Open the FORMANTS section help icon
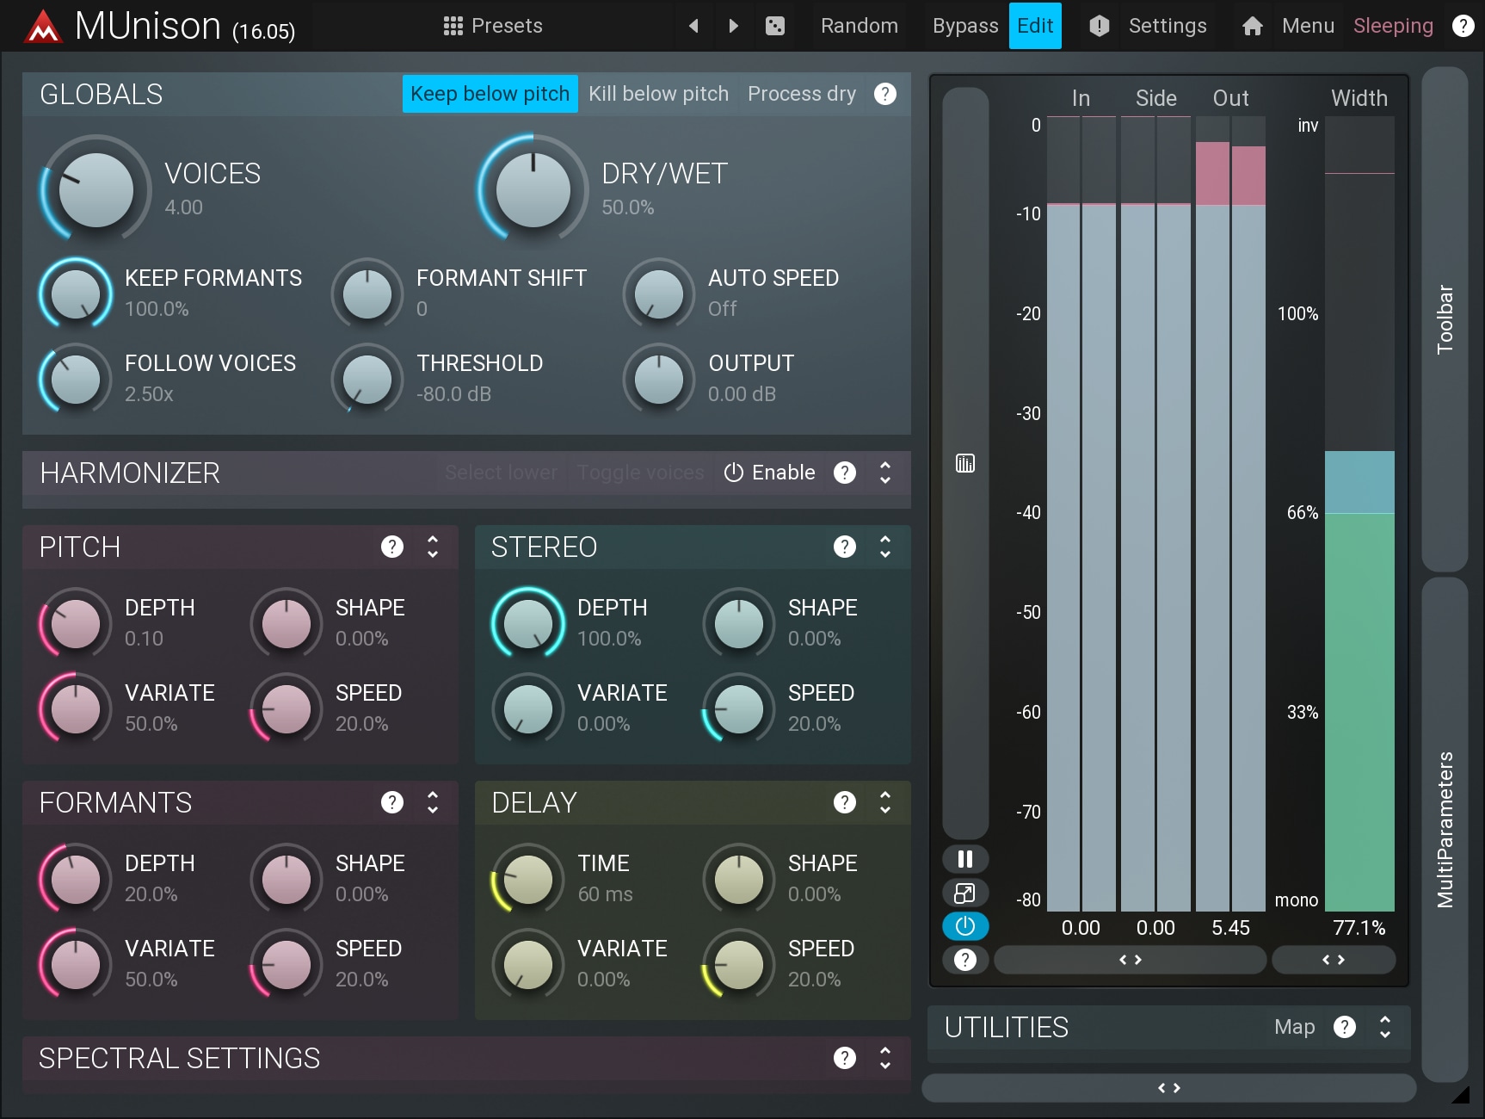 coord(392,802)
